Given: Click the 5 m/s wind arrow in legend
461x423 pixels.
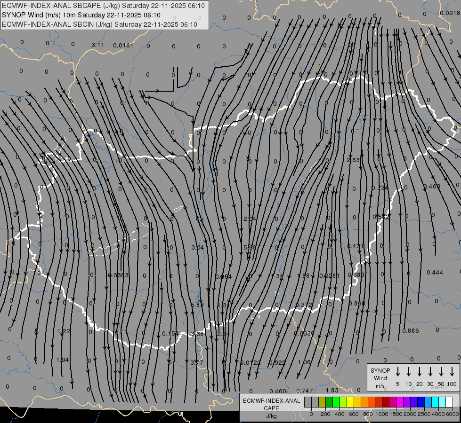Looking at the screenshot, I should click(397, 372).
